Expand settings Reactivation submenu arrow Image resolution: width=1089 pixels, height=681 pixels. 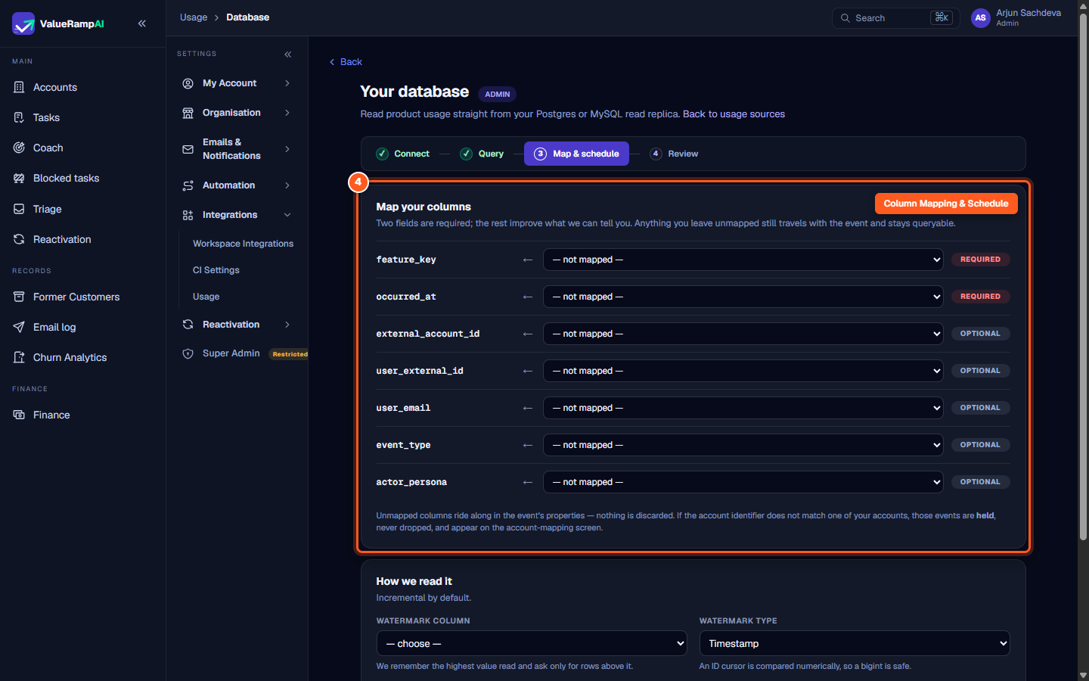(x=287, y=325)
